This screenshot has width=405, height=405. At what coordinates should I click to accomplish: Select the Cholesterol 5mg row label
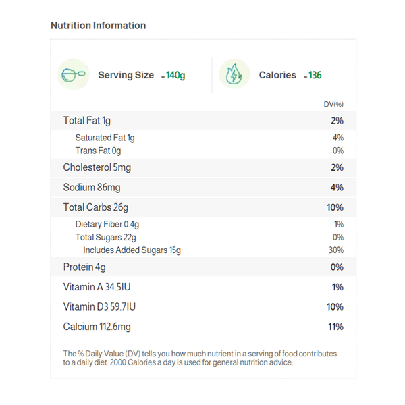point(97,167)
